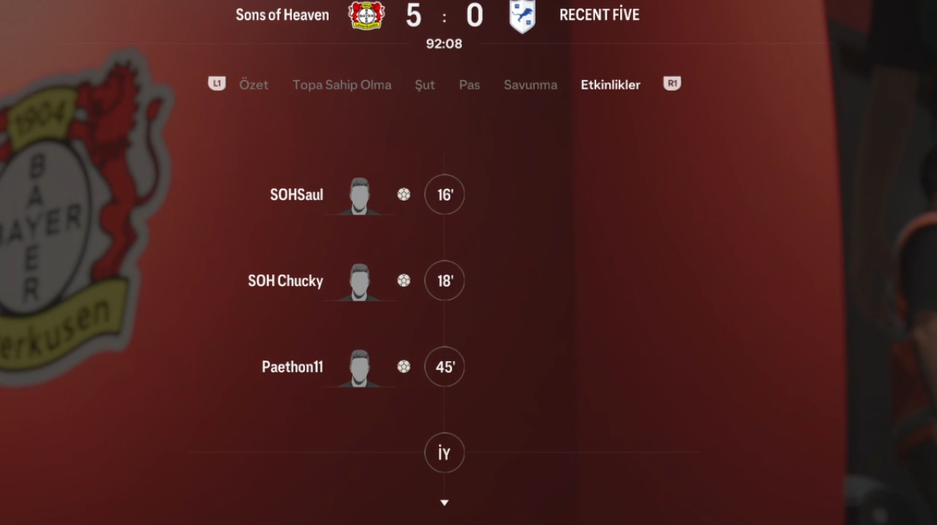Click the 16' timeline marker
Viewport: 937px width, 525px height.
[x=445, y=195]
